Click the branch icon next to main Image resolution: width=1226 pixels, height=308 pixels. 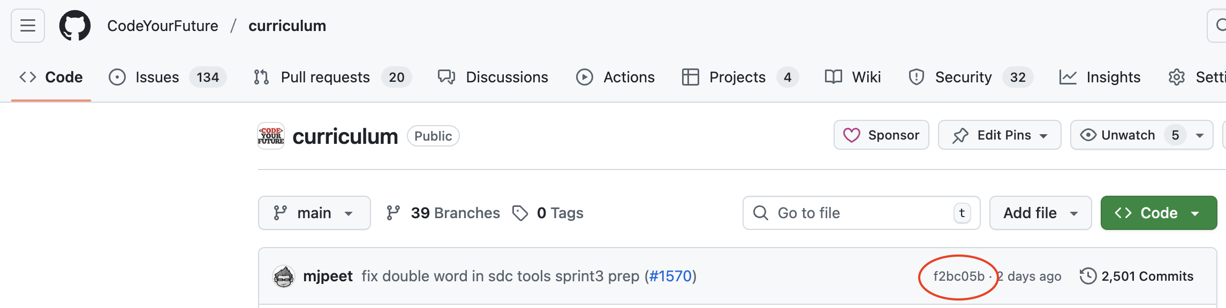tap(280, 212)
